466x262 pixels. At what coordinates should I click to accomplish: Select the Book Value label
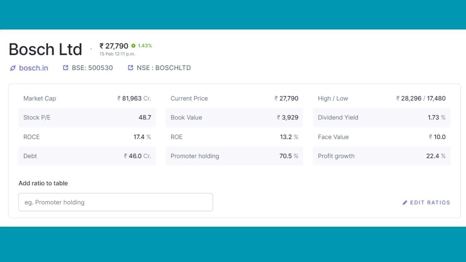(186, 118)
